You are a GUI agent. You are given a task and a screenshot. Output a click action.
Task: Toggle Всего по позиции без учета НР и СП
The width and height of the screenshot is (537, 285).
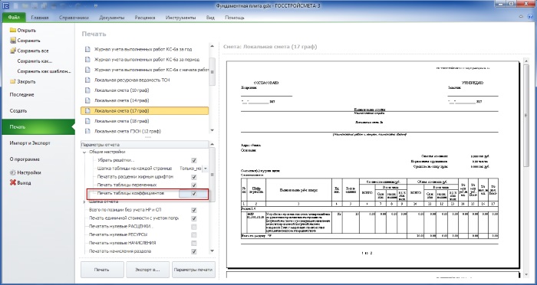click(x=194, y=210)
